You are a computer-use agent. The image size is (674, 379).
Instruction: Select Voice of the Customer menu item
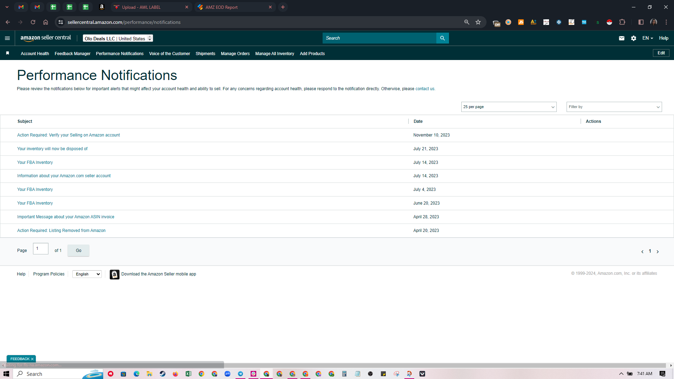pos(170,54)
